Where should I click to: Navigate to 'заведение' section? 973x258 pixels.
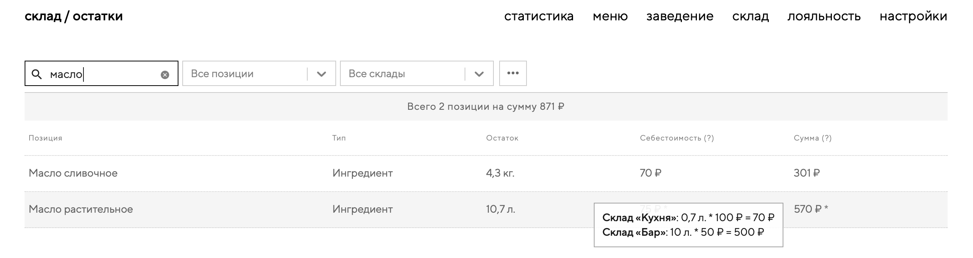(x=680, y=17)
